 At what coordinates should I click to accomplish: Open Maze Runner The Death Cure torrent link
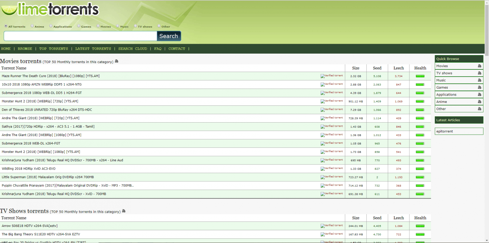51,76
